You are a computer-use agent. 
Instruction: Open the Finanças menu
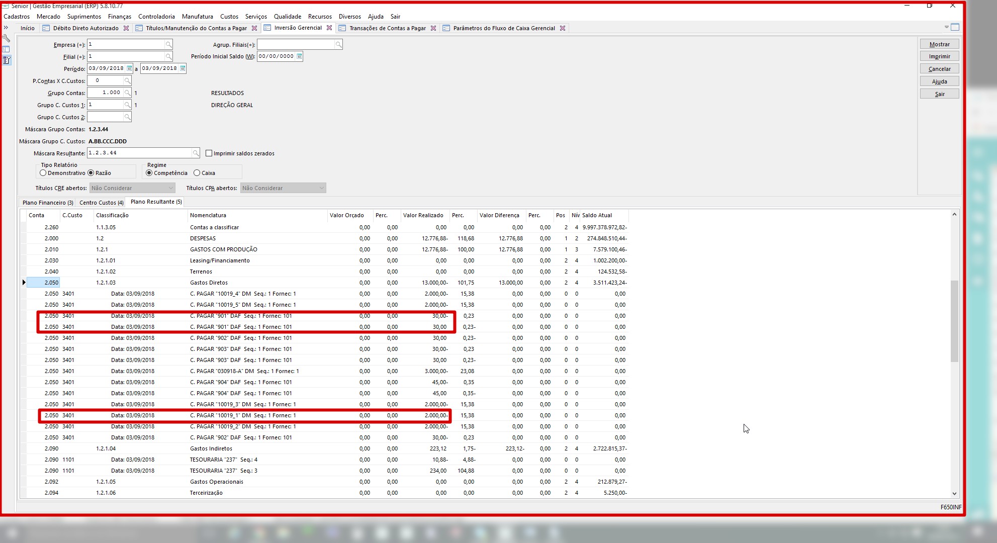119,17
